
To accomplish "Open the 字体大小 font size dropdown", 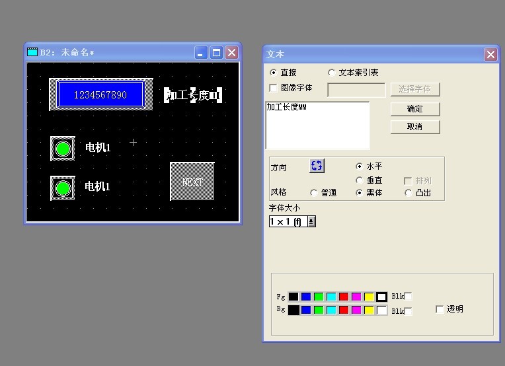I will click(x=311, y=222).
